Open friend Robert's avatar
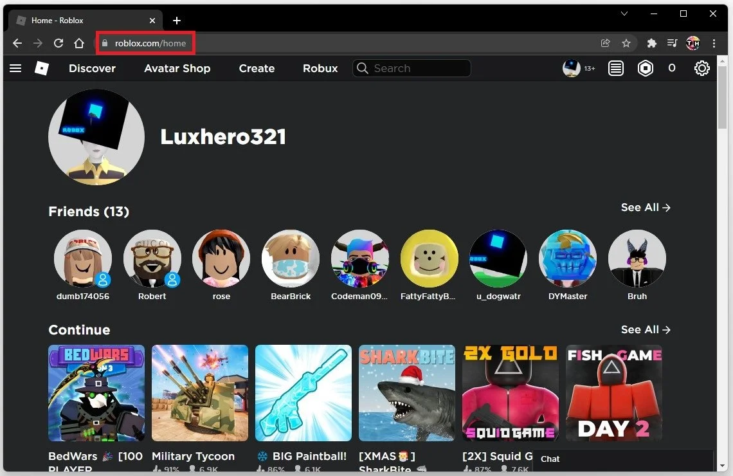The width and height of the screenshot is (733, 476). 152,259
